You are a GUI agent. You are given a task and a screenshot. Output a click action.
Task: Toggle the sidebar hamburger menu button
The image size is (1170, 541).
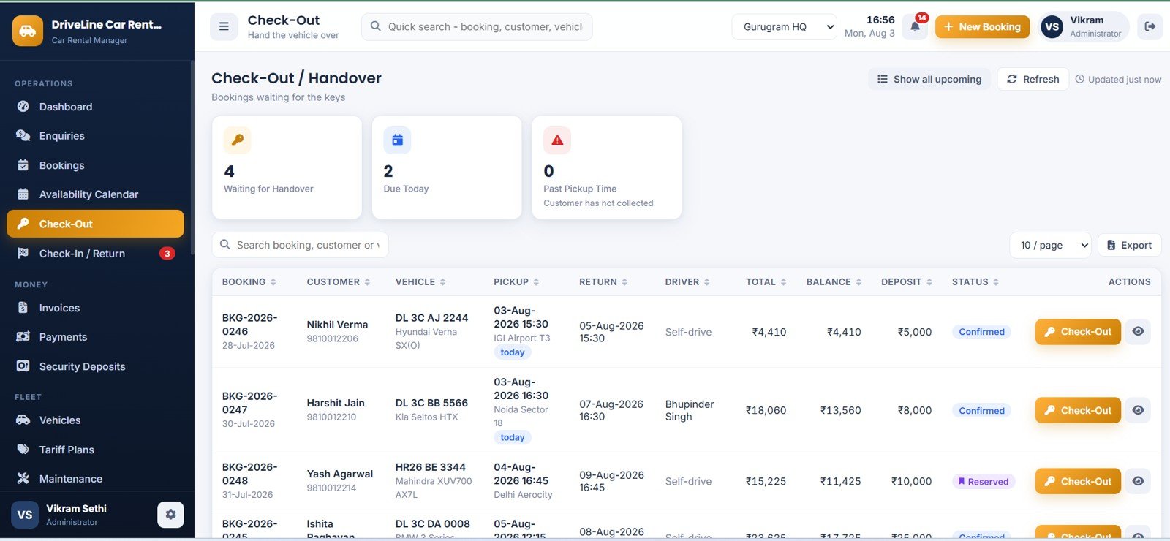tap(224, 26)
